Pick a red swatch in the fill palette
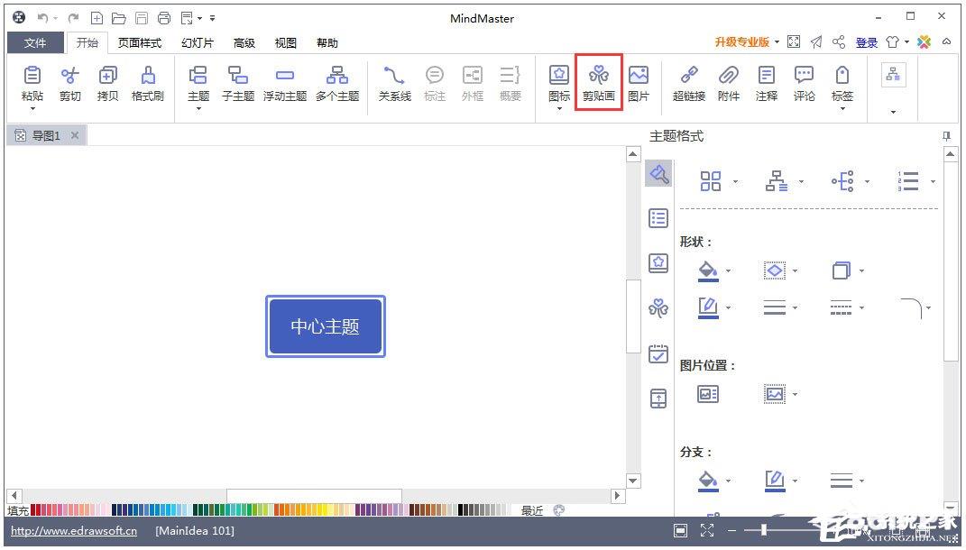 click(x=34, y=510)
